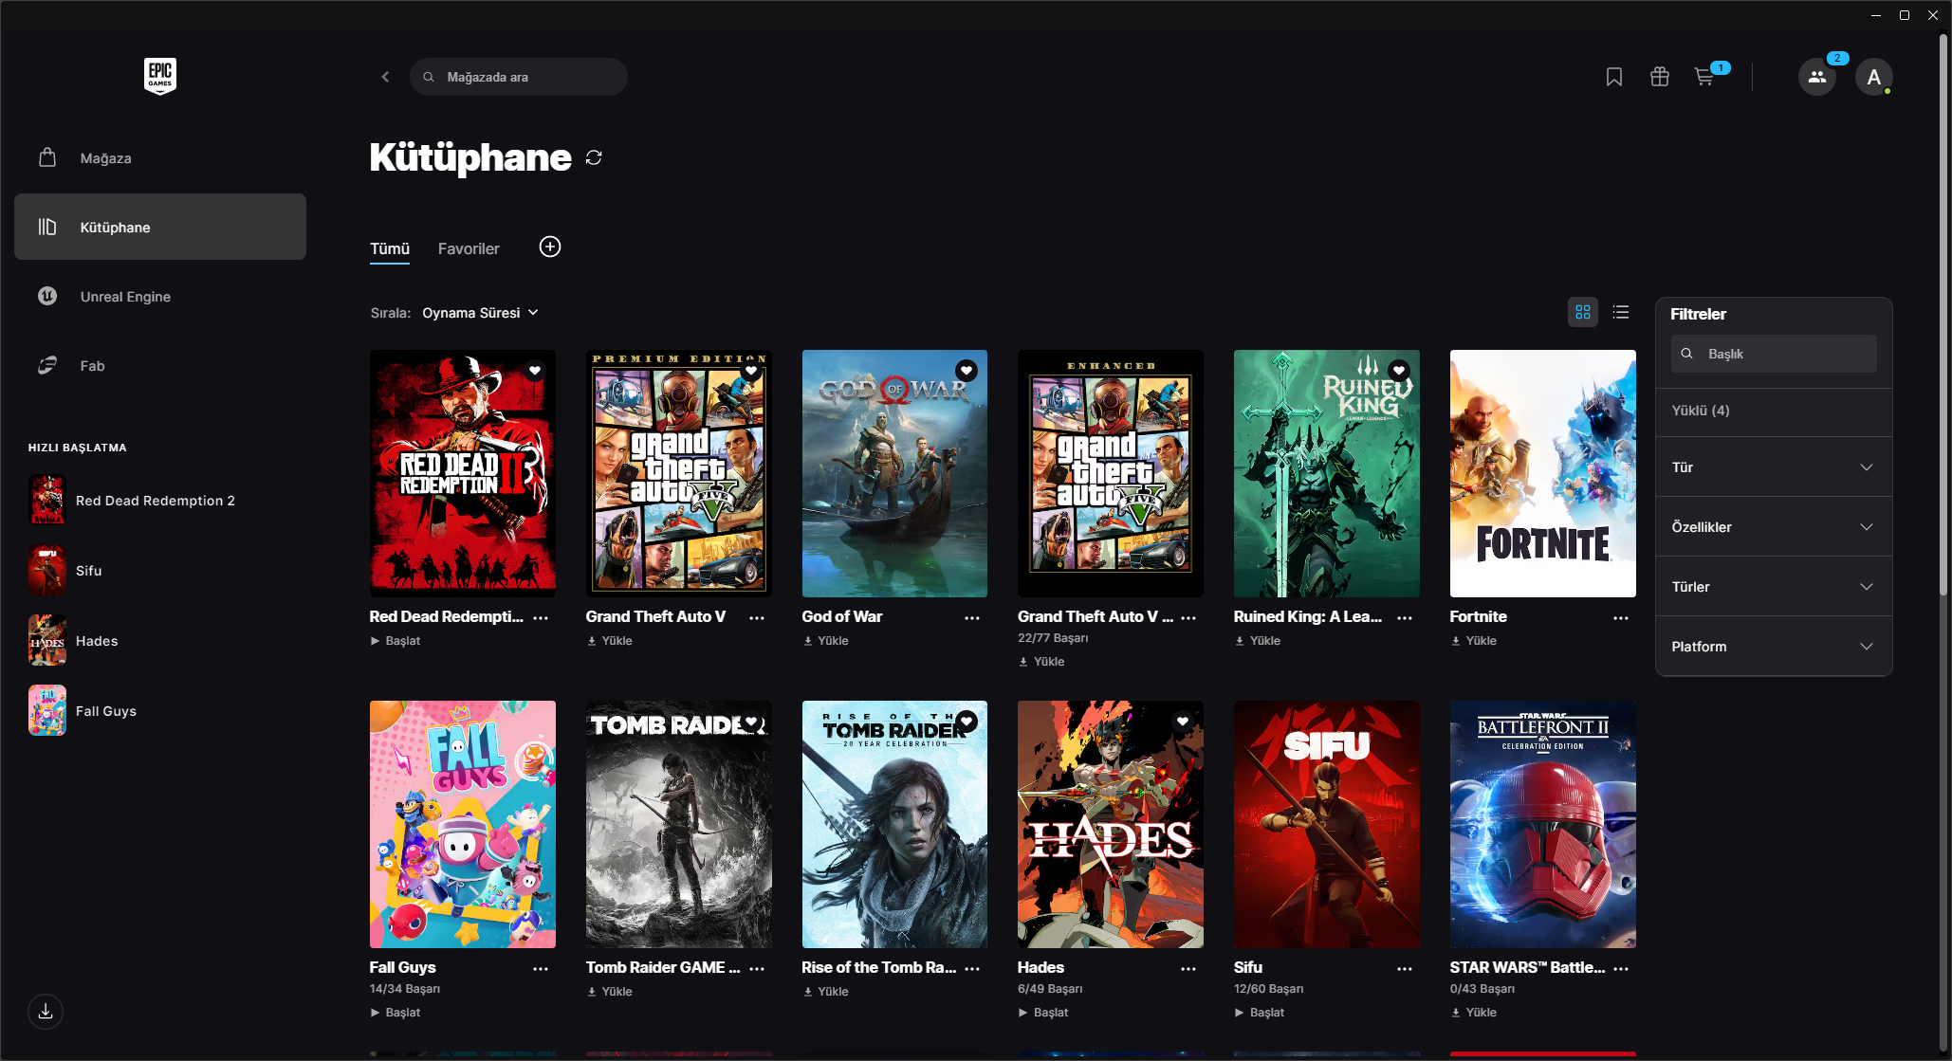
Task: Open more options for Fortnite
Action: [1621, 617]
